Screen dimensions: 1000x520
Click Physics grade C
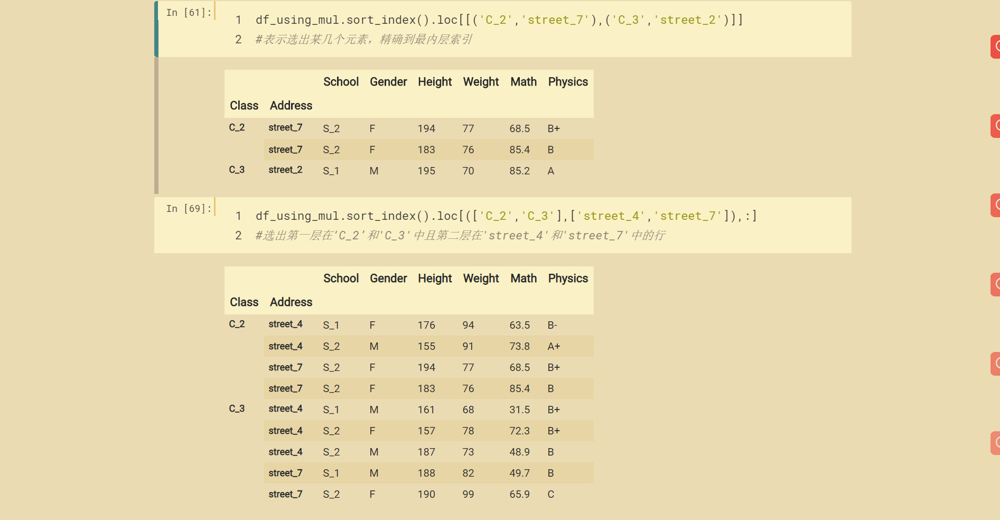[x=550, y=495]
